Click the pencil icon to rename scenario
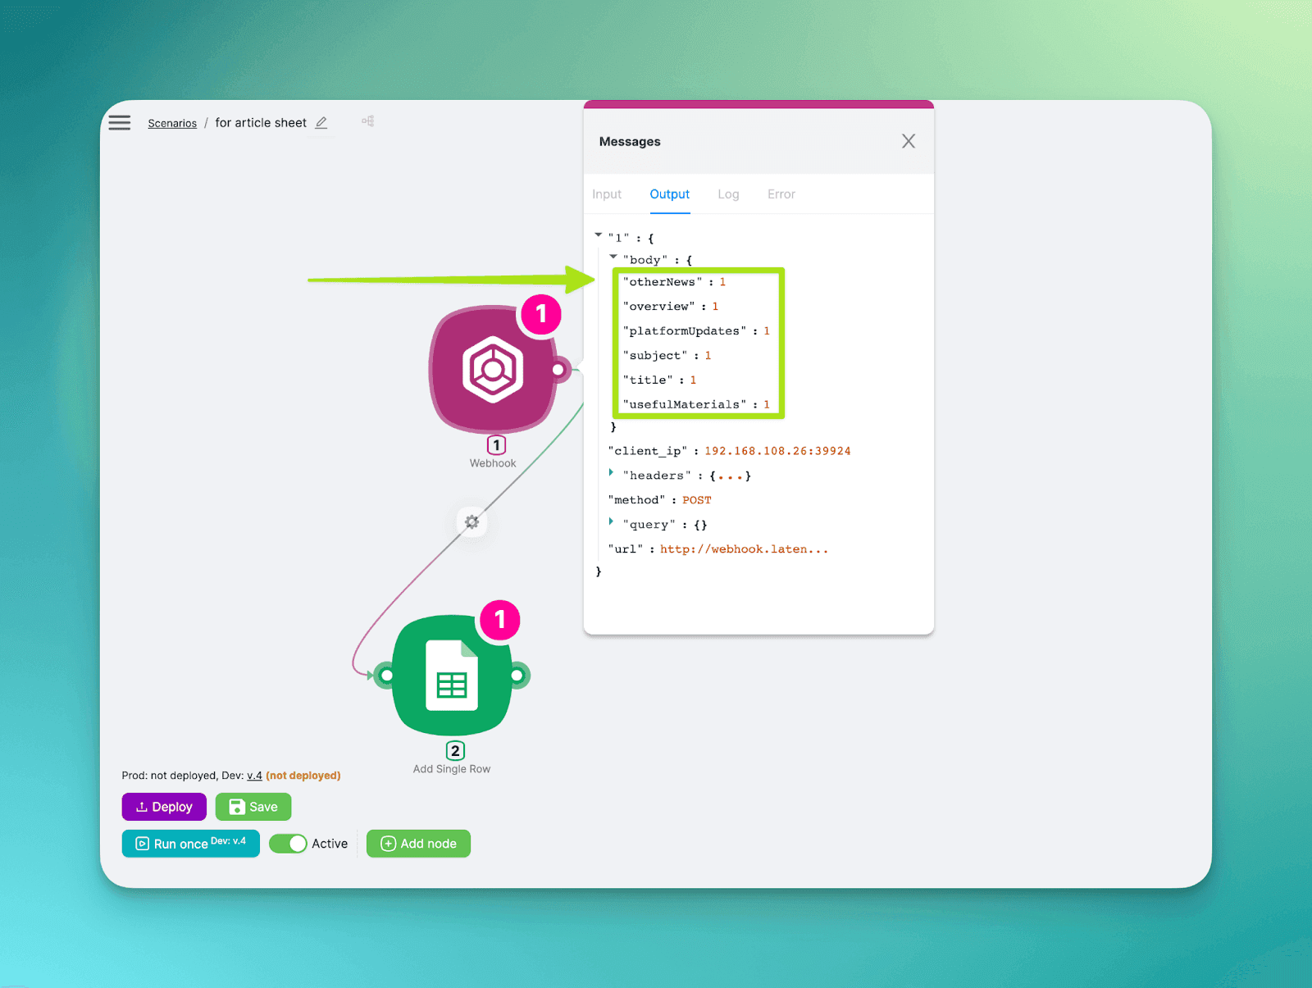The image size is (1312, 988). click(x=321, y=123)
